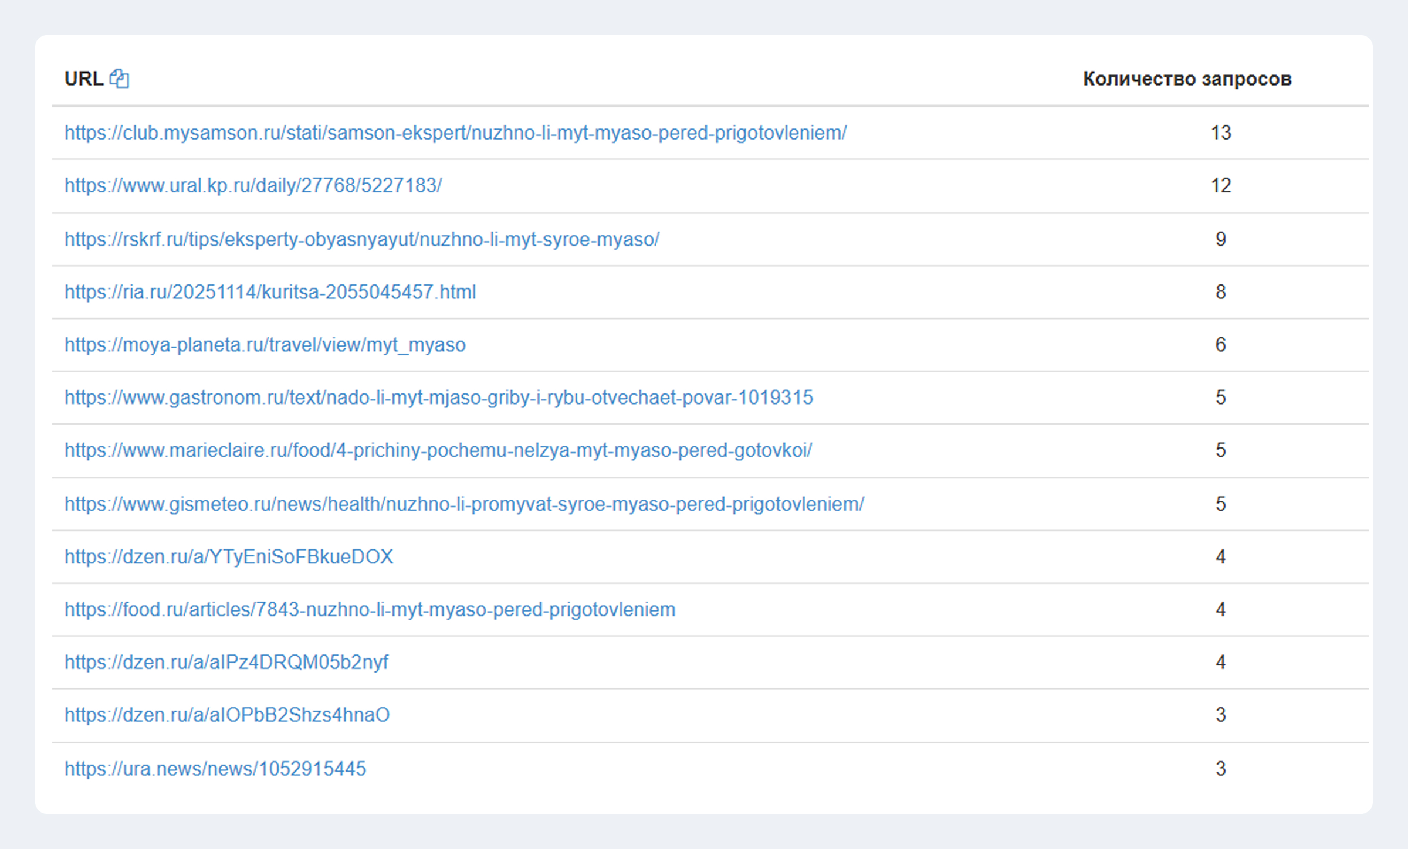
Task: Open the gastronom.ru text link
Action: (439, 398)
